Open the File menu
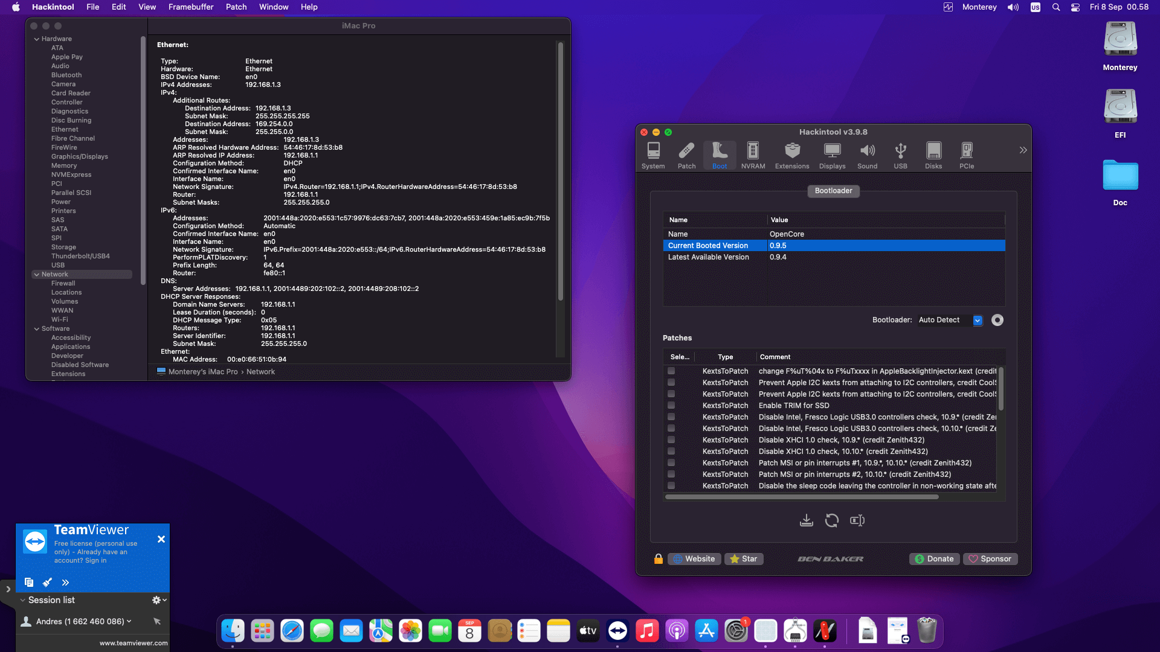 92,7
